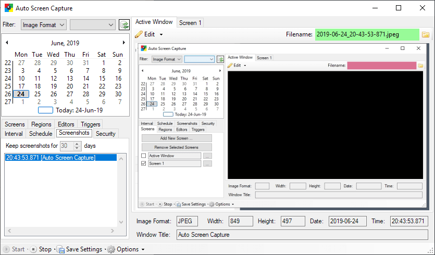Viewport: 435px width, 255px height.
Task: Go to previous month using the calendar left arrow
Action: [x=7, y=43]
